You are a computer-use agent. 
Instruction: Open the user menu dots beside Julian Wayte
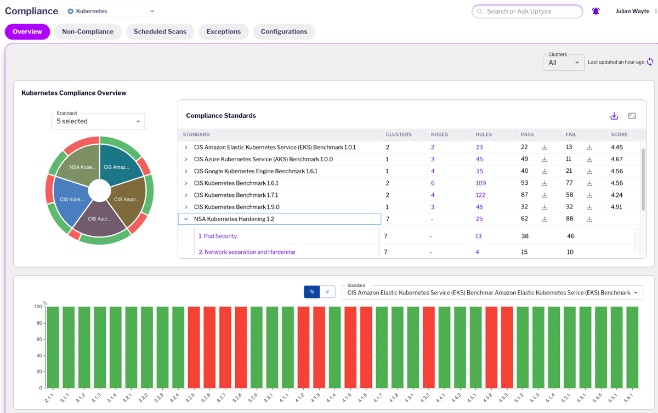(x=656, y=11)
